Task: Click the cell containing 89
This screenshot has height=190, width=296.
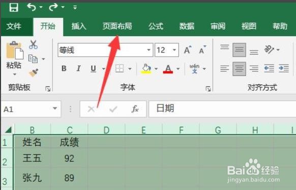Action: (x=69, y=178)
